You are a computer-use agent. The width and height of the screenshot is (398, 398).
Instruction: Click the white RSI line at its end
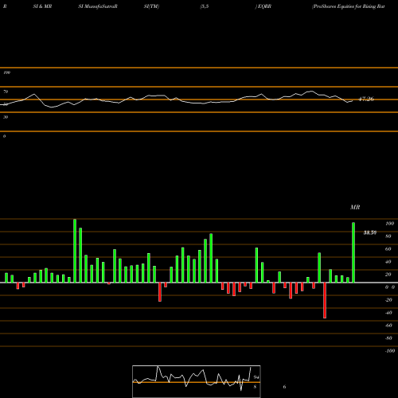(x=352, y=101)
